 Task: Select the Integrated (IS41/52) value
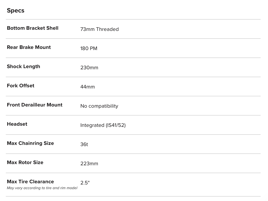pos(103,125)
